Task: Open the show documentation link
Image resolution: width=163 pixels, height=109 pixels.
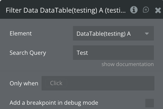Action: [127, 64]
